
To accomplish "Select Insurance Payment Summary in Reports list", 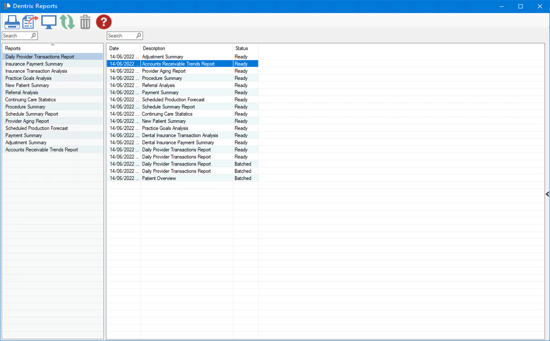I will pos(34,64).
